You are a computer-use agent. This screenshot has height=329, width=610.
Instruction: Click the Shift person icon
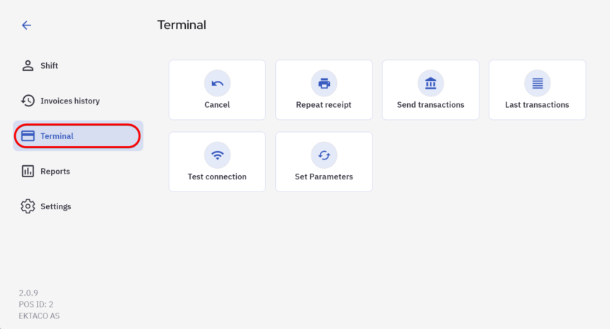[x=28, y=66]
